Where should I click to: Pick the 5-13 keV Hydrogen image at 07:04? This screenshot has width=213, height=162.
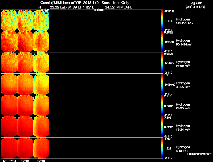click(9, 148)
